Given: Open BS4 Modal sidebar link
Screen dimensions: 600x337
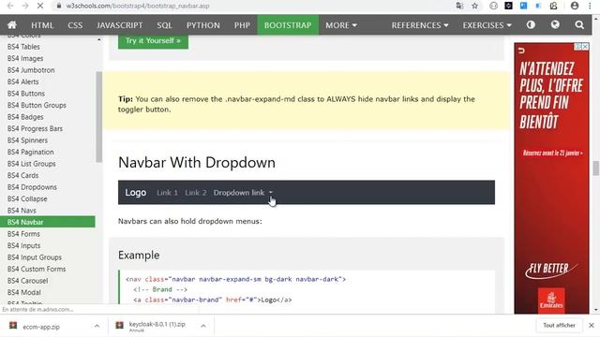Looking at the screenshot, I should (24, 292).
